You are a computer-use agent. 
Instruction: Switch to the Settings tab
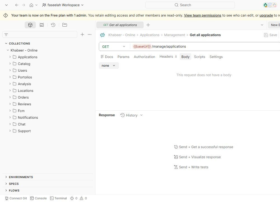216,57
